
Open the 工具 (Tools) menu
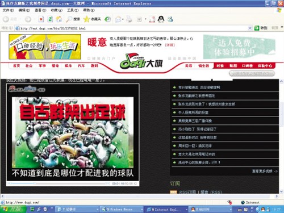73,10
